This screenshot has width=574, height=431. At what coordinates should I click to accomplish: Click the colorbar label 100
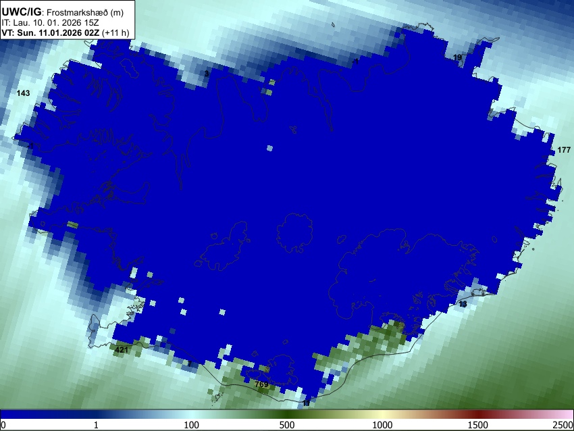coord(192,425)
